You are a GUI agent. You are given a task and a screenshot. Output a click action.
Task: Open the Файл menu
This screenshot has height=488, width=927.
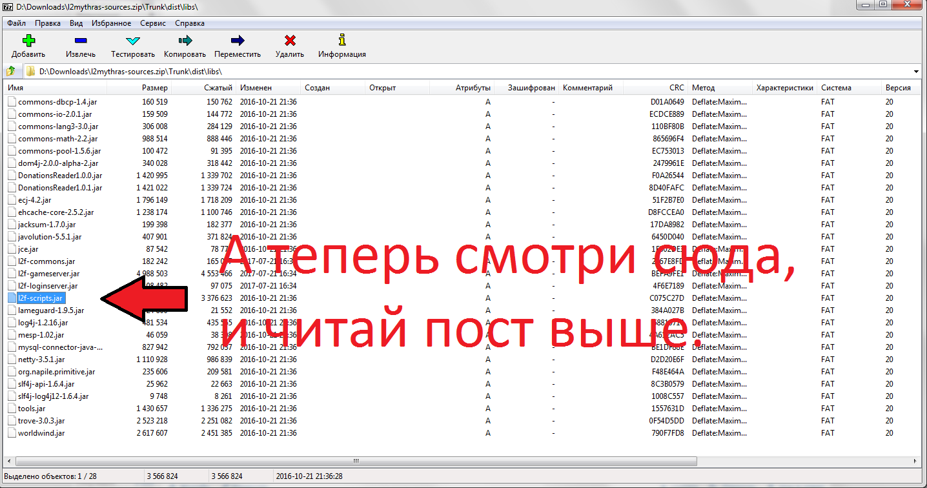point(17,23)
